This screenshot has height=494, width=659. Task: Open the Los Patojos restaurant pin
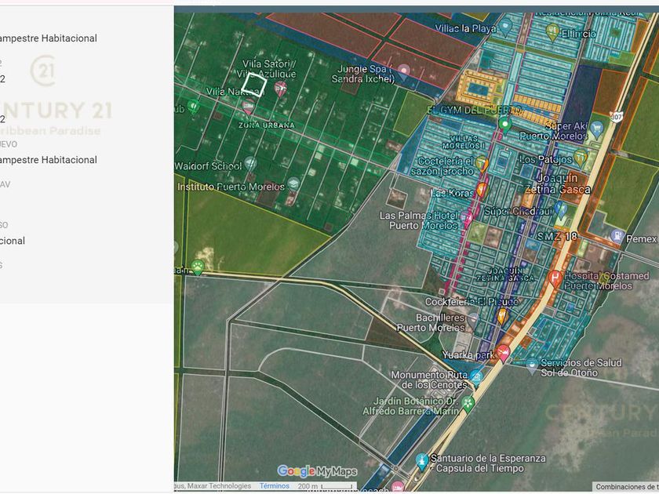click(x=581, y=158)
